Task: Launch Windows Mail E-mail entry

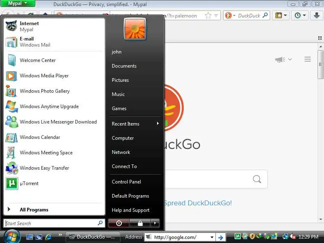Action: click(x=54, y=42)
